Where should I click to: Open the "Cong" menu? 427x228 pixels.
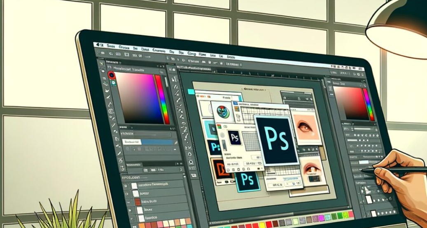pyautogui.click(x=191, y=54)
